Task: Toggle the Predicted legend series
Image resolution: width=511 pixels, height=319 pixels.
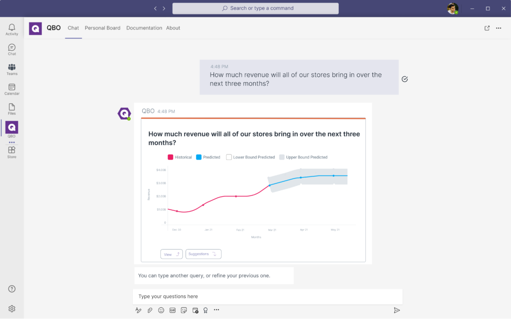Action: pos(199,157)
